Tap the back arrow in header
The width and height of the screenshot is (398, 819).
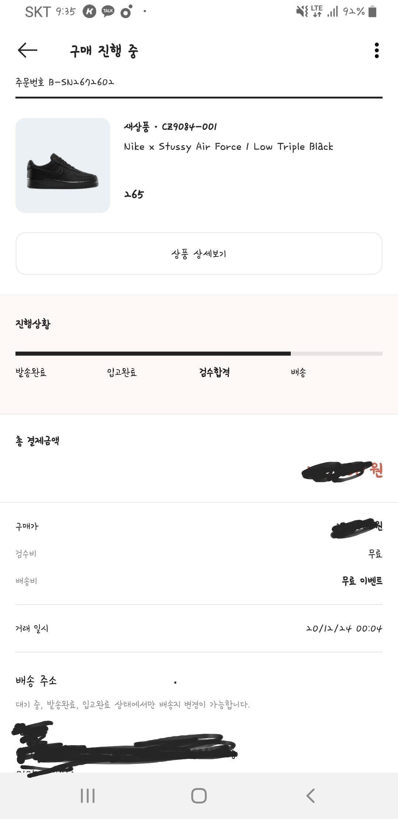pos(28,50)
